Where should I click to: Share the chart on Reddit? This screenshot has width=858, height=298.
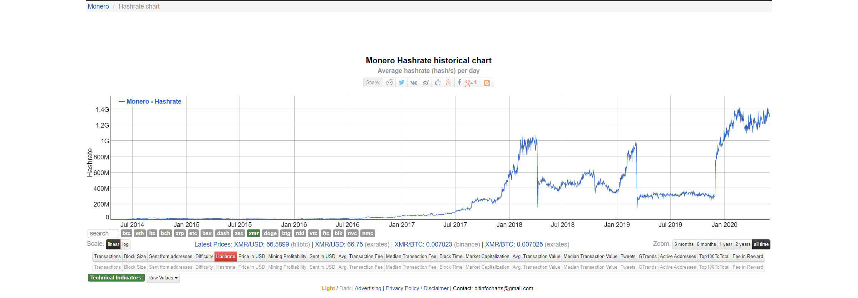click(x=389, y=83)
